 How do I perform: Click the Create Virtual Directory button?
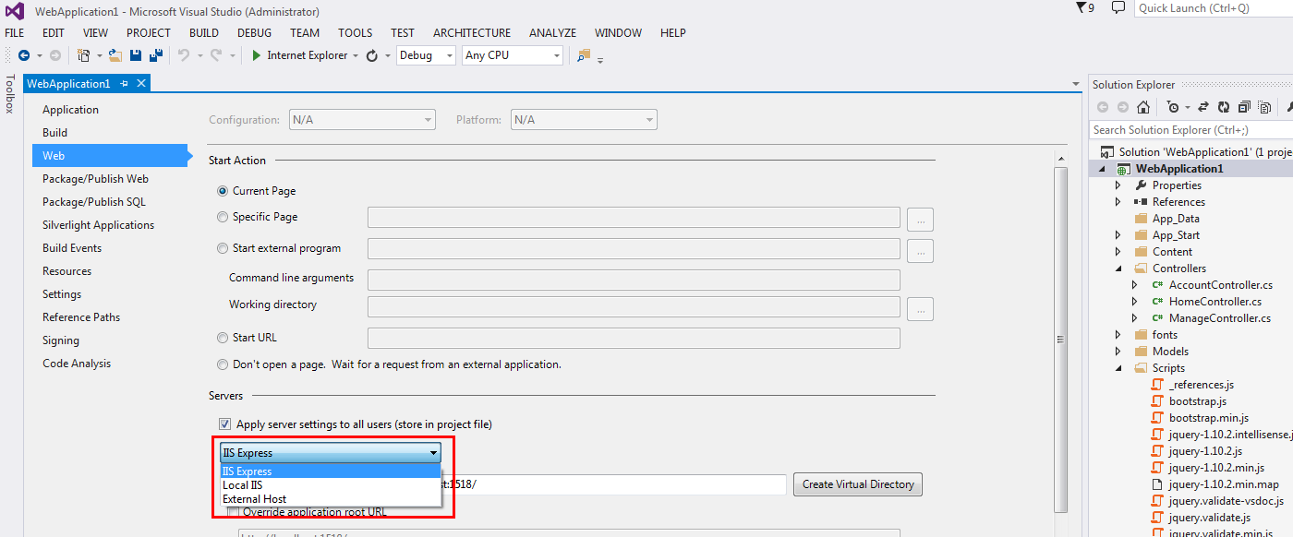click(x=857, y=483)
